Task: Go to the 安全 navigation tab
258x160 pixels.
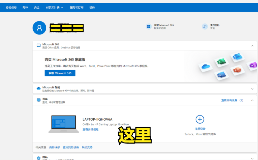Action: pyautogui.click(x=37, y=8)
